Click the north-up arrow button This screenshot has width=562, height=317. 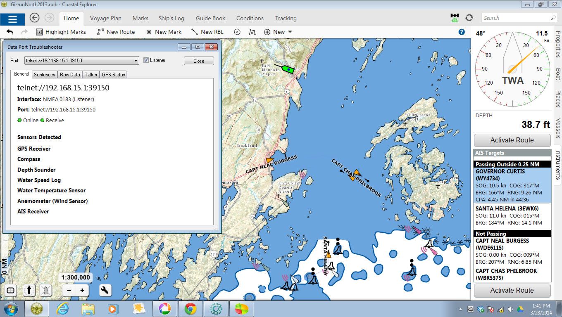coord(29,290)
